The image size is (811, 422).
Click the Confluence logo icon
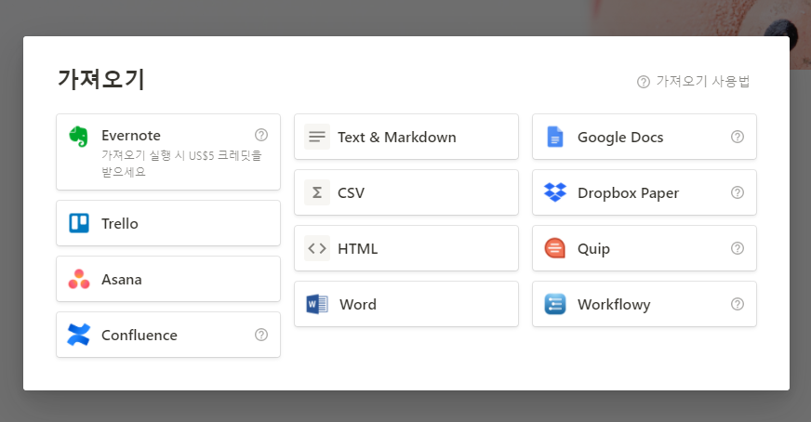(x=79, y=335)
